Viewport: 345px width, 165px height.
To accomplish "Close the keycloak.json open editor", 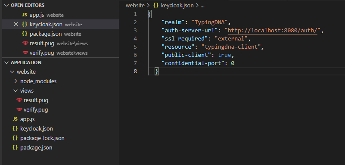I will (16, 25).
